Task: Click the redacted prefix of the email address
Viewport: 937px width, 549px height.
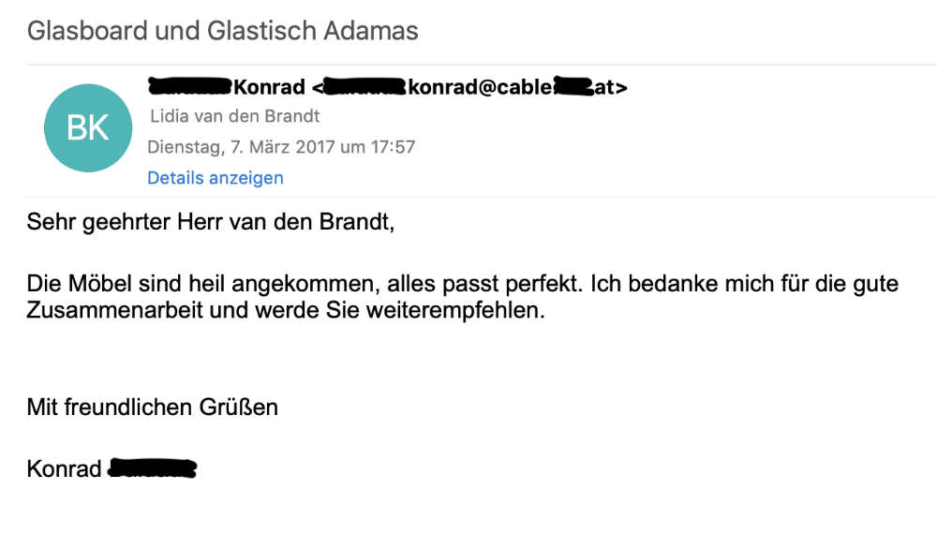Action: tap(363, 87)
